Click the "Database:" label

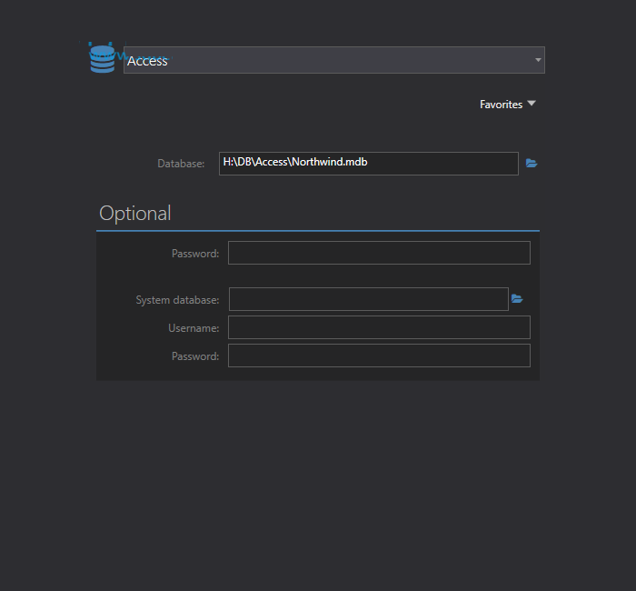point(181,164)
